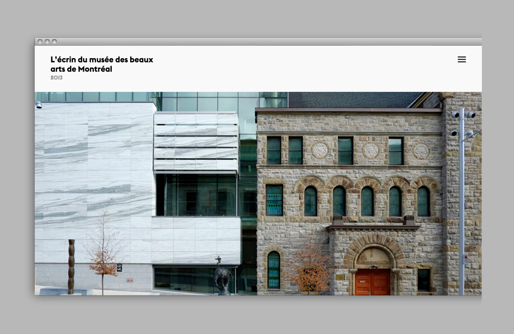The height and width of the screenshot is (334, 514).
Task: Open the hamburger menu
Action: point(461,60)
